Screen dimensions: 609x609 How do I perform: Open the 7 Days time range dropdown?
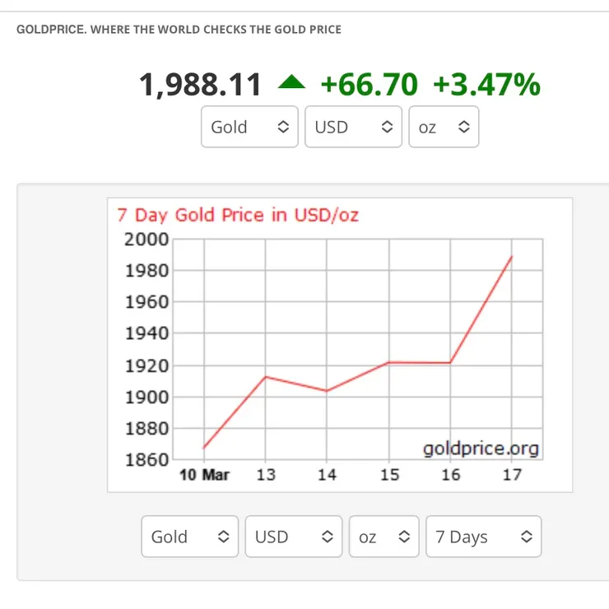483,537
